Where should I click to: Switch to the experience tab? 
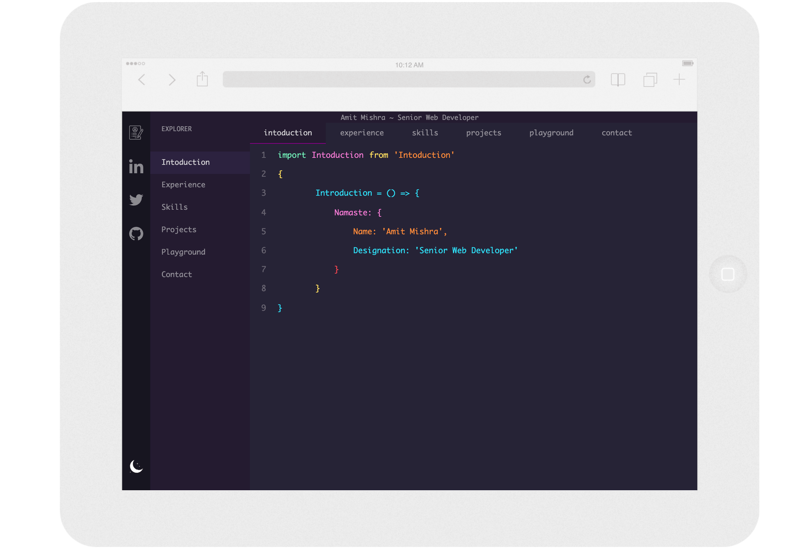point(362,133)
